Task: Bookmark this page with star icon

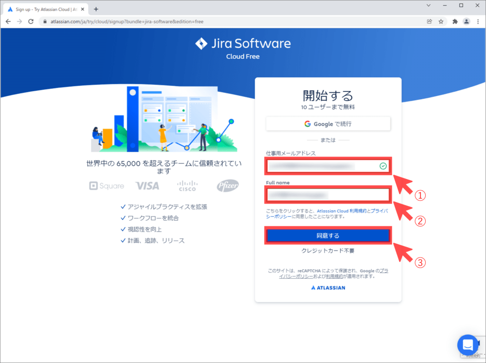Action: pos(441,21)
